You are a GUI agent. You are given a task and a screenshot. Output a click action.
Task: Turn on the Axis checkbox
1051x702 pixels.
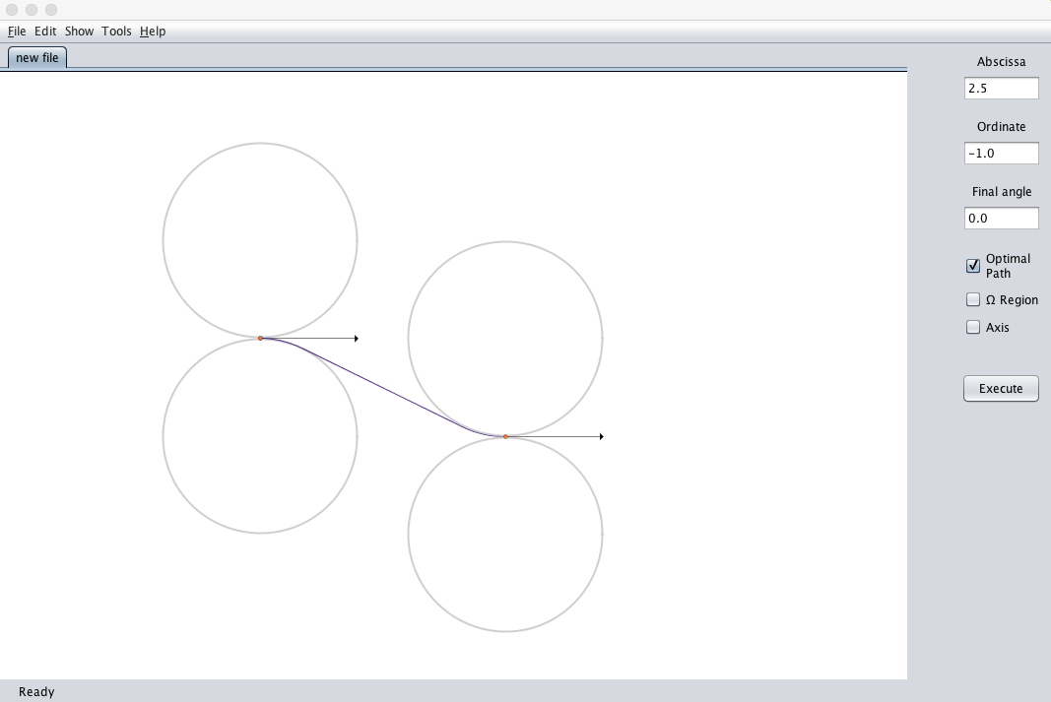point(973,328)
